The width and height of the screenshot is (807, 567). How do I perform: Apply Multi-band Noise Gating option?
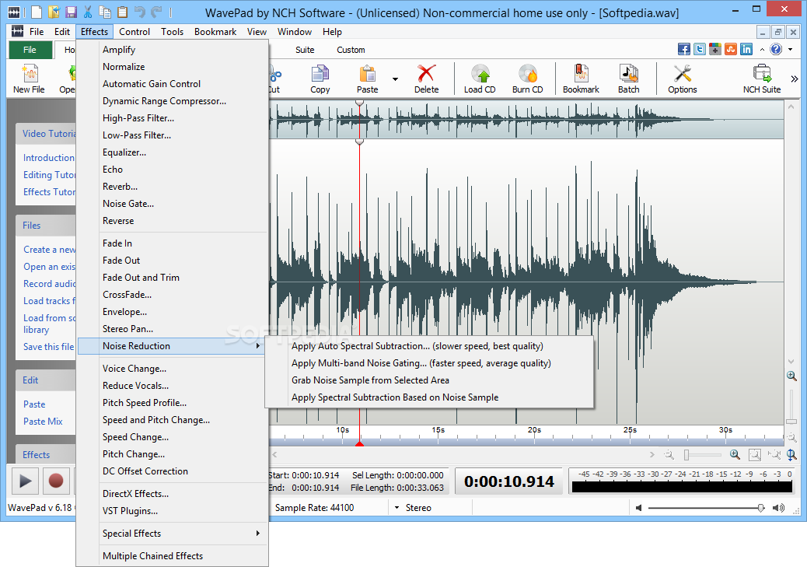(x=429, y=363)
